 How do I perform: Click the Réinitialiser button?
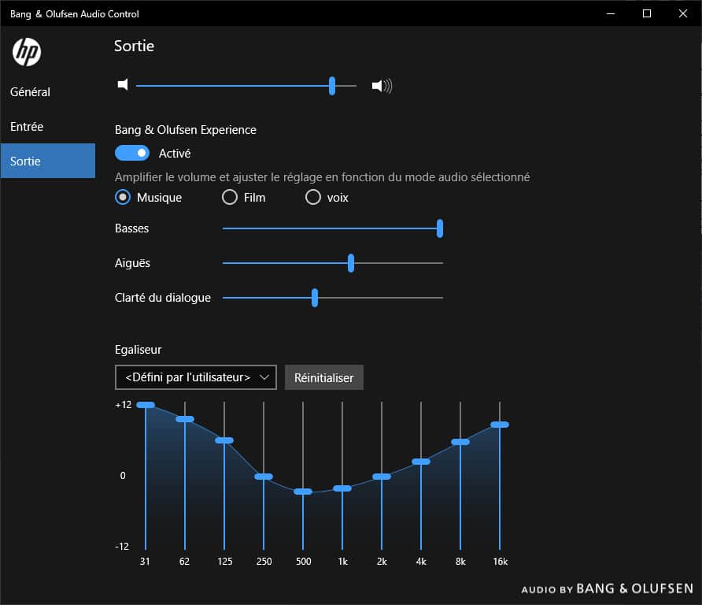coord(324,378)
